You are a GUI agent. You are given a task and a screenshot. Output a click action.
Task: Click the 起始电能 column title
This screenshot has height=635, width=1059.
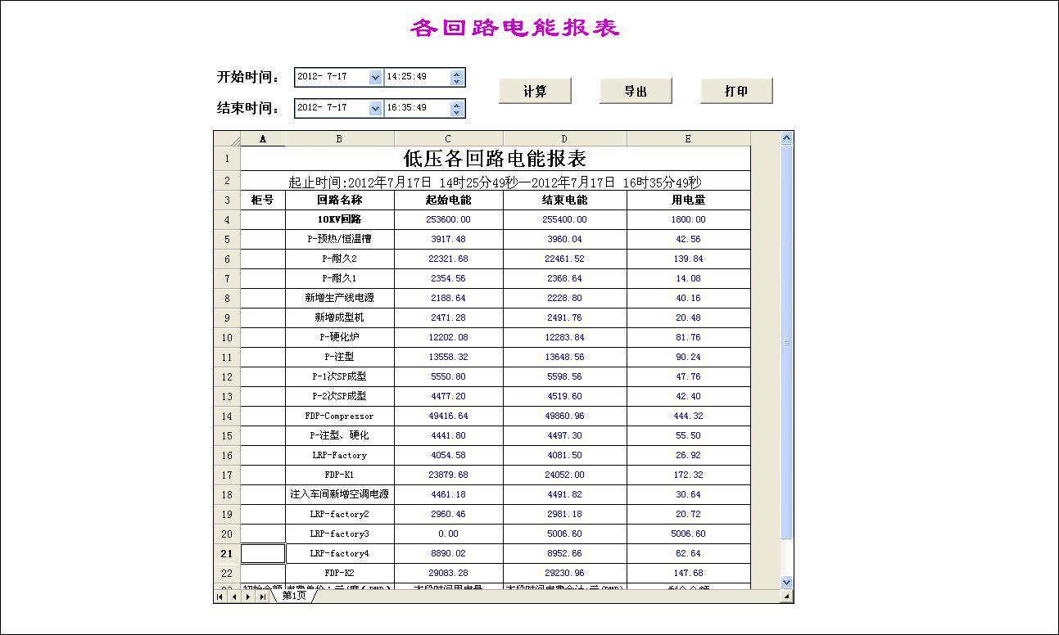pyautogui.click(x=449, y=200)
